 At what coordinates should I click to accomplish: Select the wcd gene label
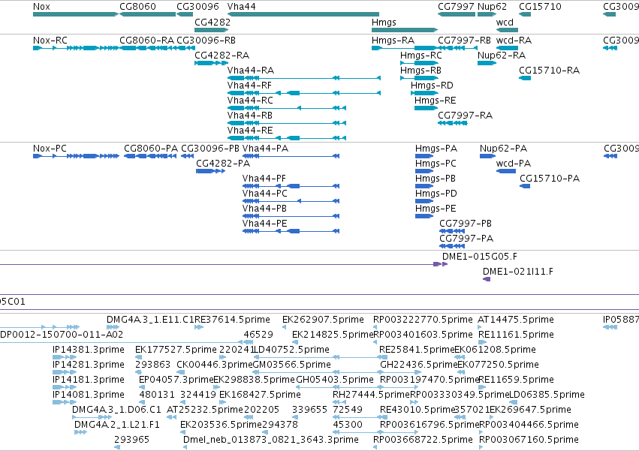tap(505, 22)
